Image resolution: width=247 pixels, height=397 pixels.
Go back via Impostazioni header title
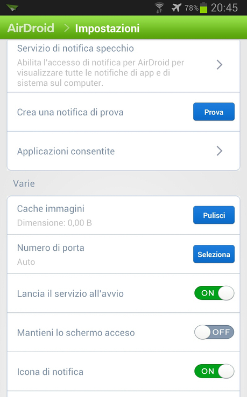[x=107, y=29]
